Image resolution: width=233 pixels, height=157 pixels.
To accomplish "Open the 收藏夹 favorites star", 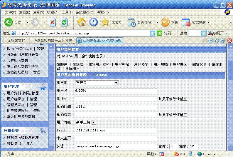I will [105, 22].
